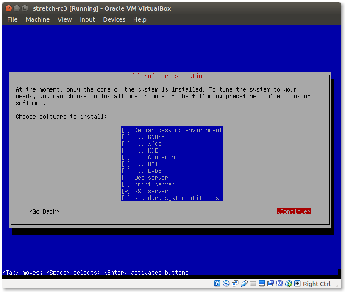
Task: Activate the Continue button
Action: click(x=294, y=211)
